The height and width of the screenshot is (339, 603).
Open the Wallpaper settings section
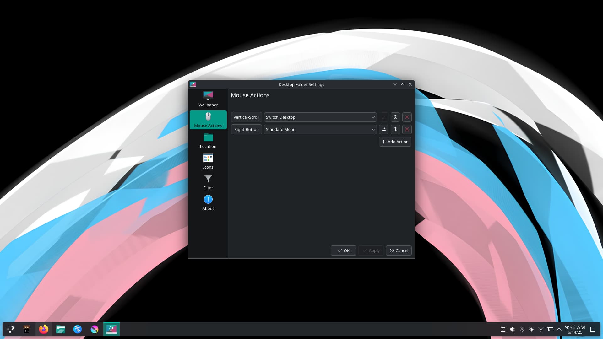208,99
